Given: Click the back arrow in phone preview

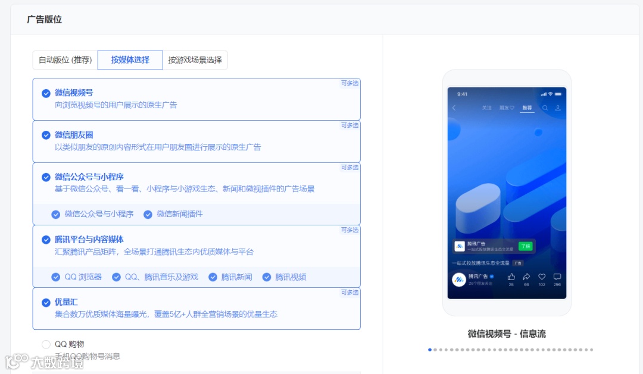Looking at the screenshot, I should coord(454,108).
